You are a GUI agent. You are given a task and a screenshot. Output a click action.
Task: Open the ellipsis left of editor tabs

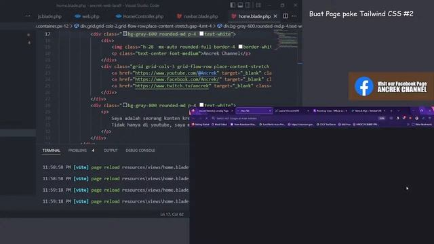point(28,16)
